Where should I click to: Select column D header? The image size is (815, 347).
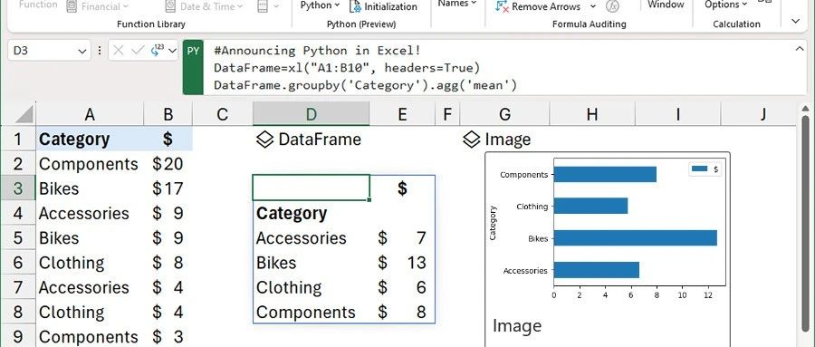click(311, 114)
